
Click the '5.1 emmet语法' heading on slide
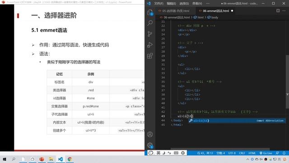click(49, 30)
